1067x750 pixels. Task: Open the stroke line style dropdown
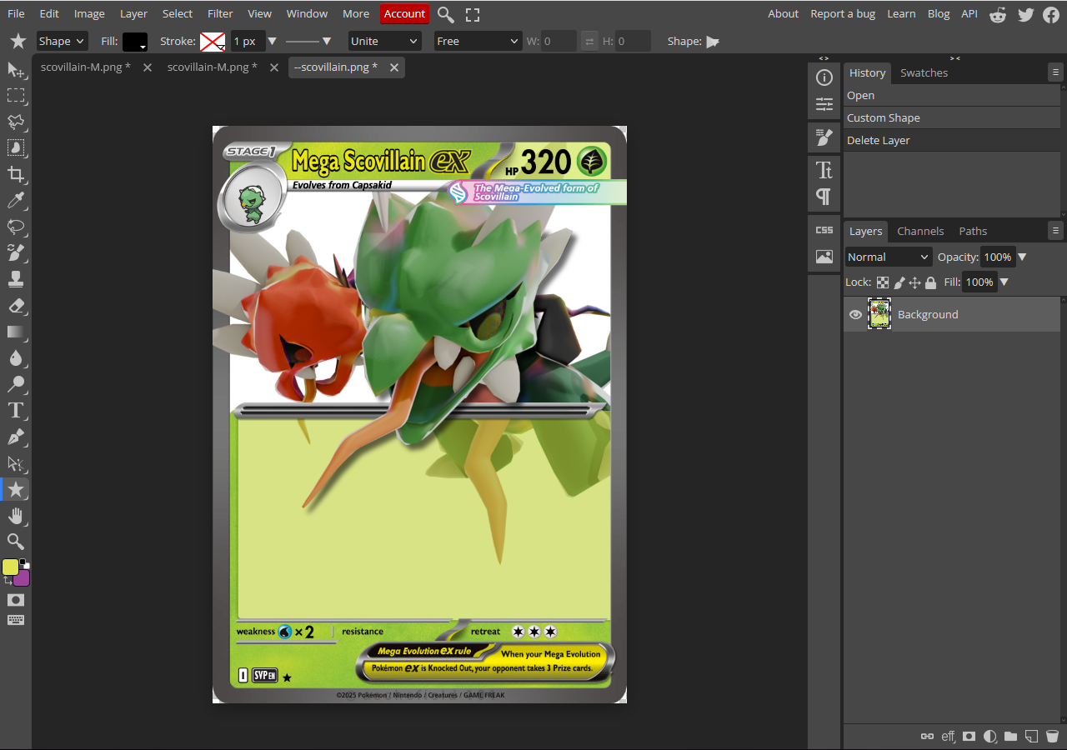[308, 41]
